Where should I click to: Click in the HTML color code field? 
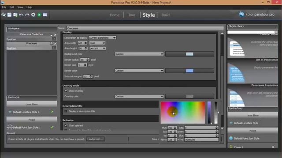point(201,140)
